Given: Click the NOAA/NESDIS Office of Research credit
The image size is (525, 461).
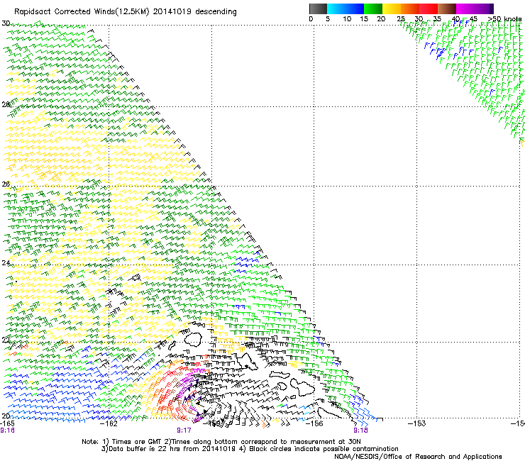Looking at the screenshot, I should coord(418,457).
